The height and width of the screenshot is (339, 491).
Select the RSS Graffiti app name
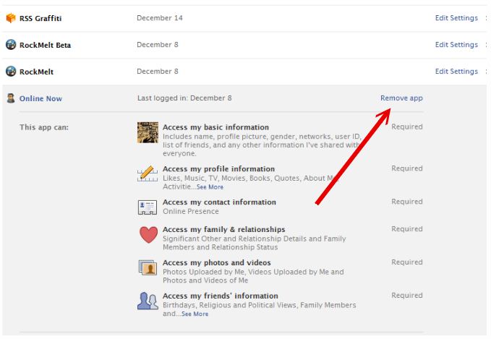click(x=40, y=18)
